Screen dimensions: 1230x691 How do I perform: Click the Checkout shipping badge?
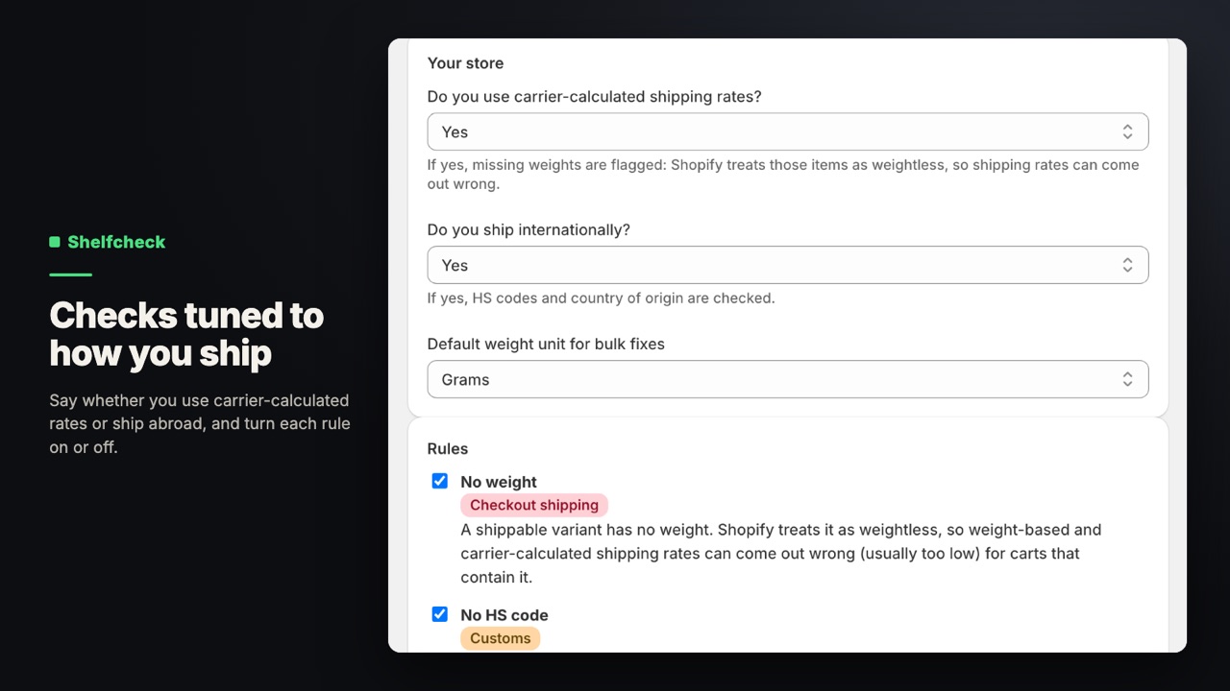point(534,505)
